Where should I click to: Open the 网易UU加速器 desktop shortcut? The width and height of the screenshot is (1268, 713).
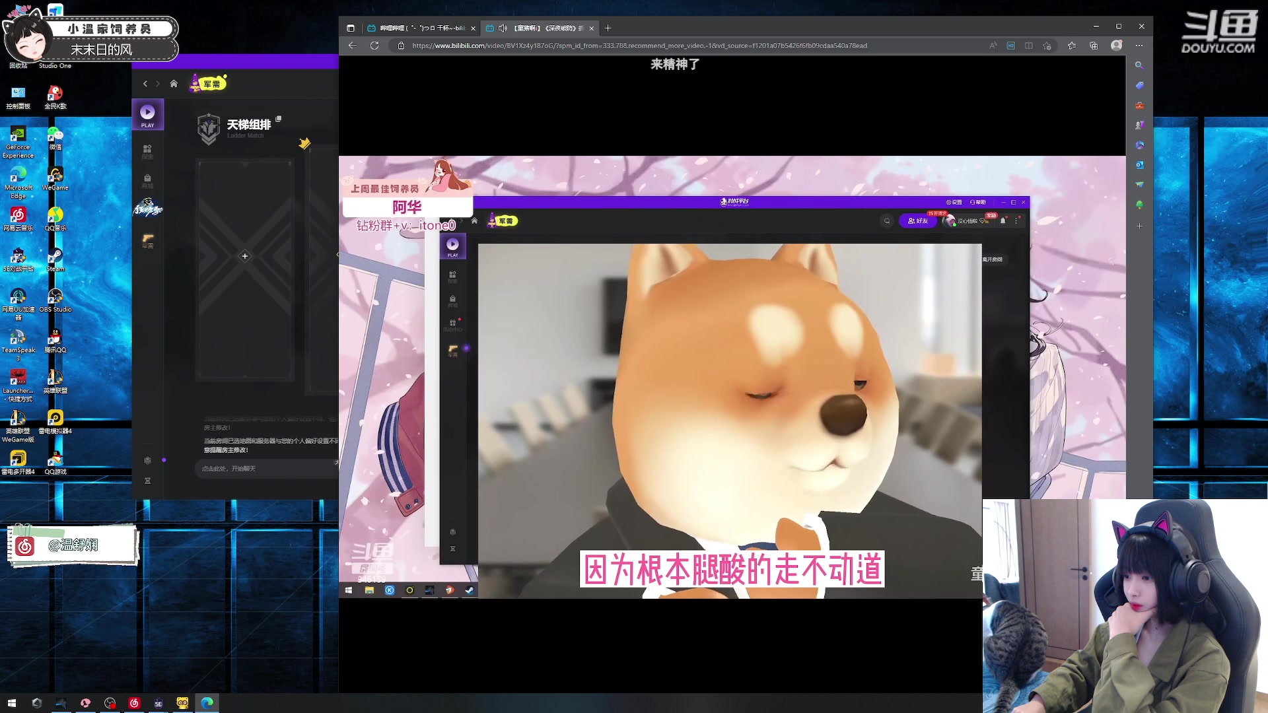18,304
